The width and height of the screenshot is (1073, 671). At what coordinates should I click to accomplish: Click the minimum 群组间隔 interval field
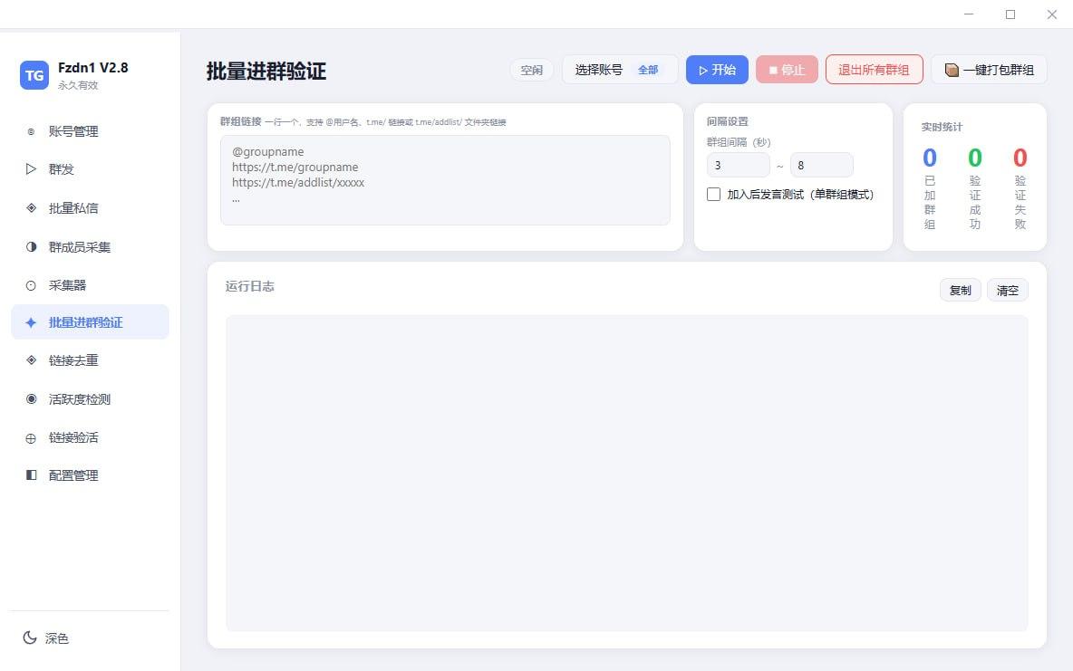pyautogui.click(x=738, y=165)
